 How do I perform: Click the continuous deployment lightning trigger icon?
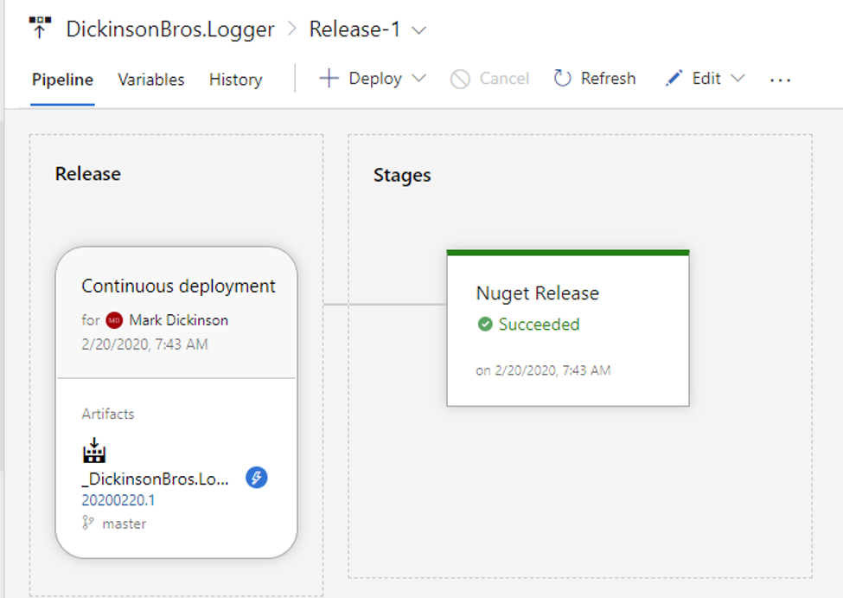point(257,478)
